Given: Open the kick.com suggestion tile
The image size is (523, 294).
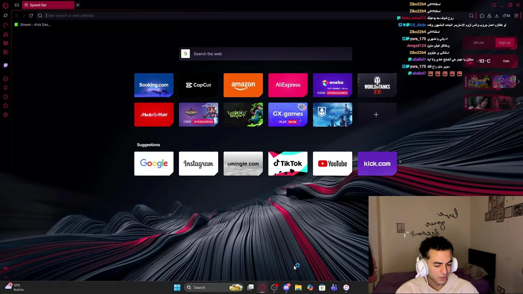Looking at the screenshot, I should (x=377, y=164).
